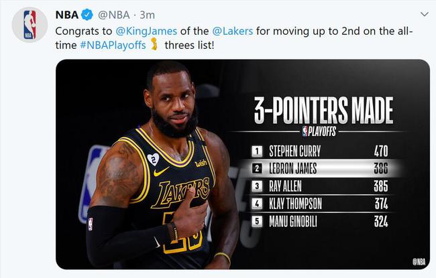Click the @NBA watermark in image

click(417, 261)
